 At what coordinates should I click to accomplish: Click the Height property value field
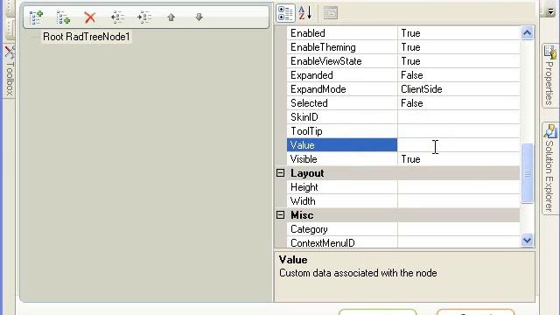point(458,187)
